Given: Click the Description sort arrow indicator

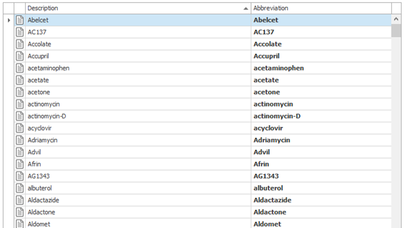Looking at the screenshot, I should coord(246,9).
